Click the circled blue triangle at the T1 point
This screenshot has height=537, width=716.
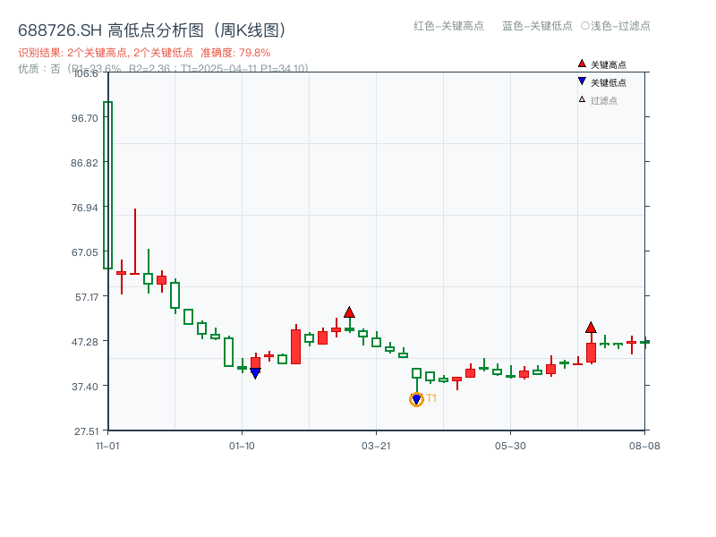click(415, 397)
